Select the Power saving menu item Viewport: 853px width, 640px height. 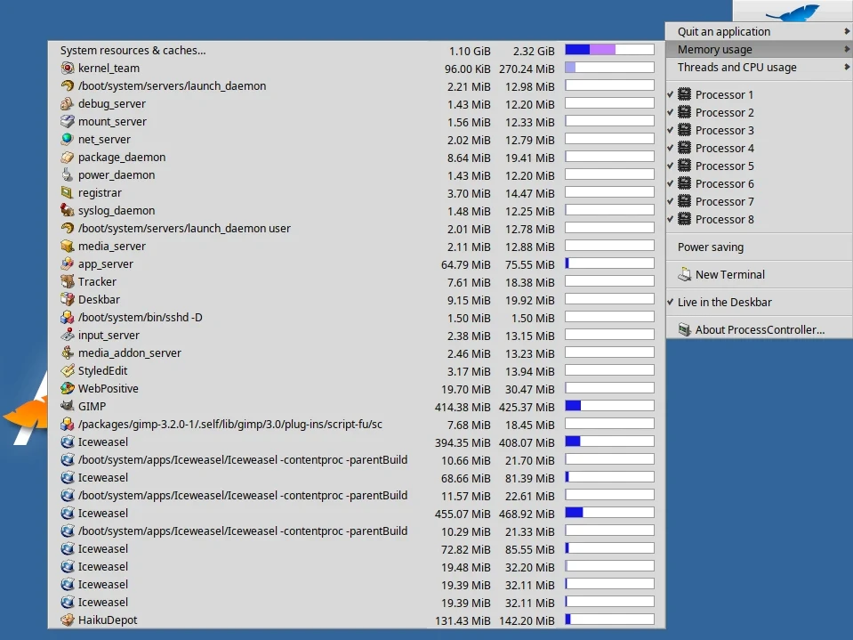click(710, 247)
